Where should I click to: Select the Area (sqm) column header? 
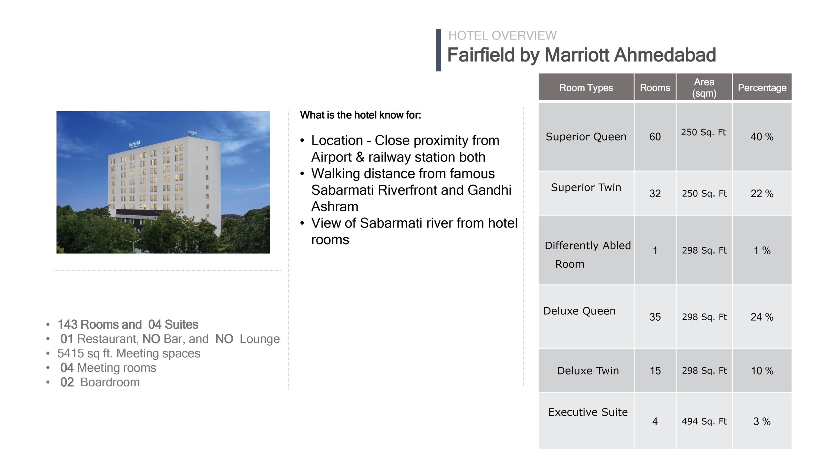pyautogui.click(x=704, y=87)
